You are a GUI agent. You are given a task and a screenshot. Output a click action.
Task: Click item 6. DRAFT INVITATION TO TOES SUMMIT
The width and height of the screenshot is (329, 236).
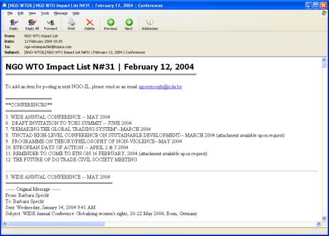tap(68, 123)
